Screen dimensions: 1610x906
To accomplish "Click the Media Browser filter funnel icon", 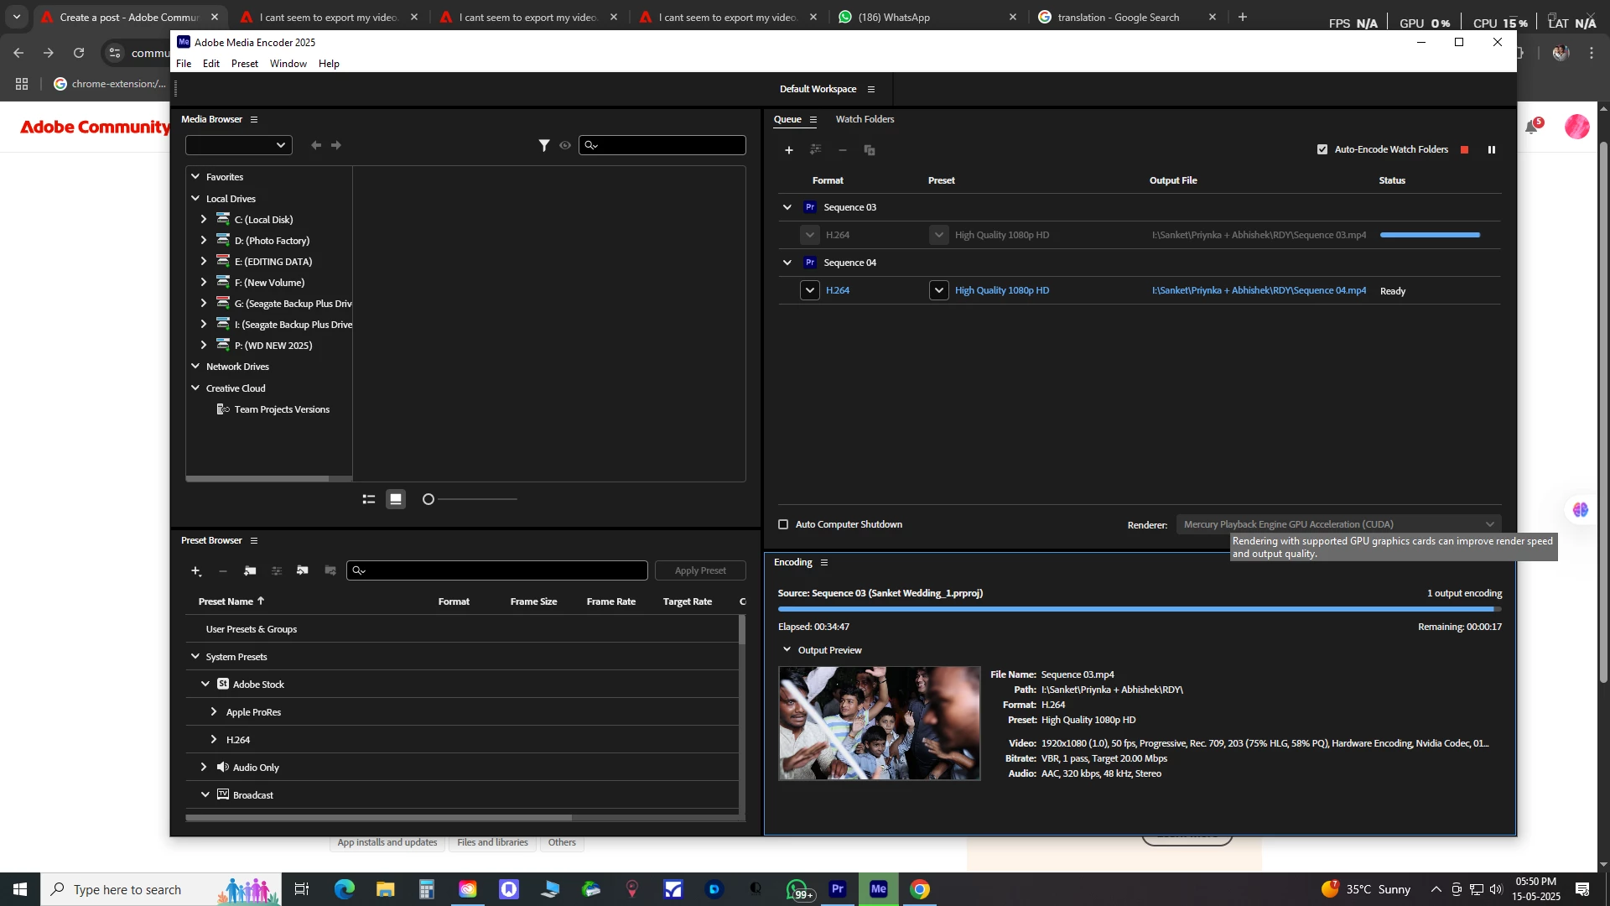I will pyautogui.click(x=544, y=146).
